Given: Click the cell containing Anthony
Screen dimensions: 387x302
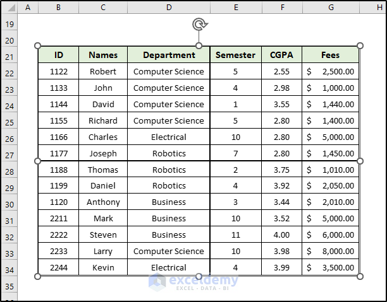Looking at the screenshot, I should pyautogui.click(x=103, y=202).
